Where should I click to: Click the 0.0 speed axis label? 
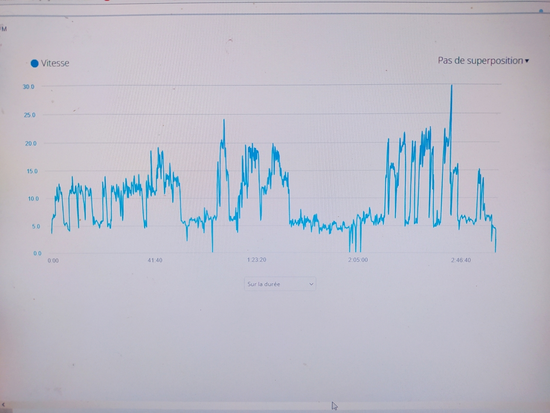coord(37,253)
